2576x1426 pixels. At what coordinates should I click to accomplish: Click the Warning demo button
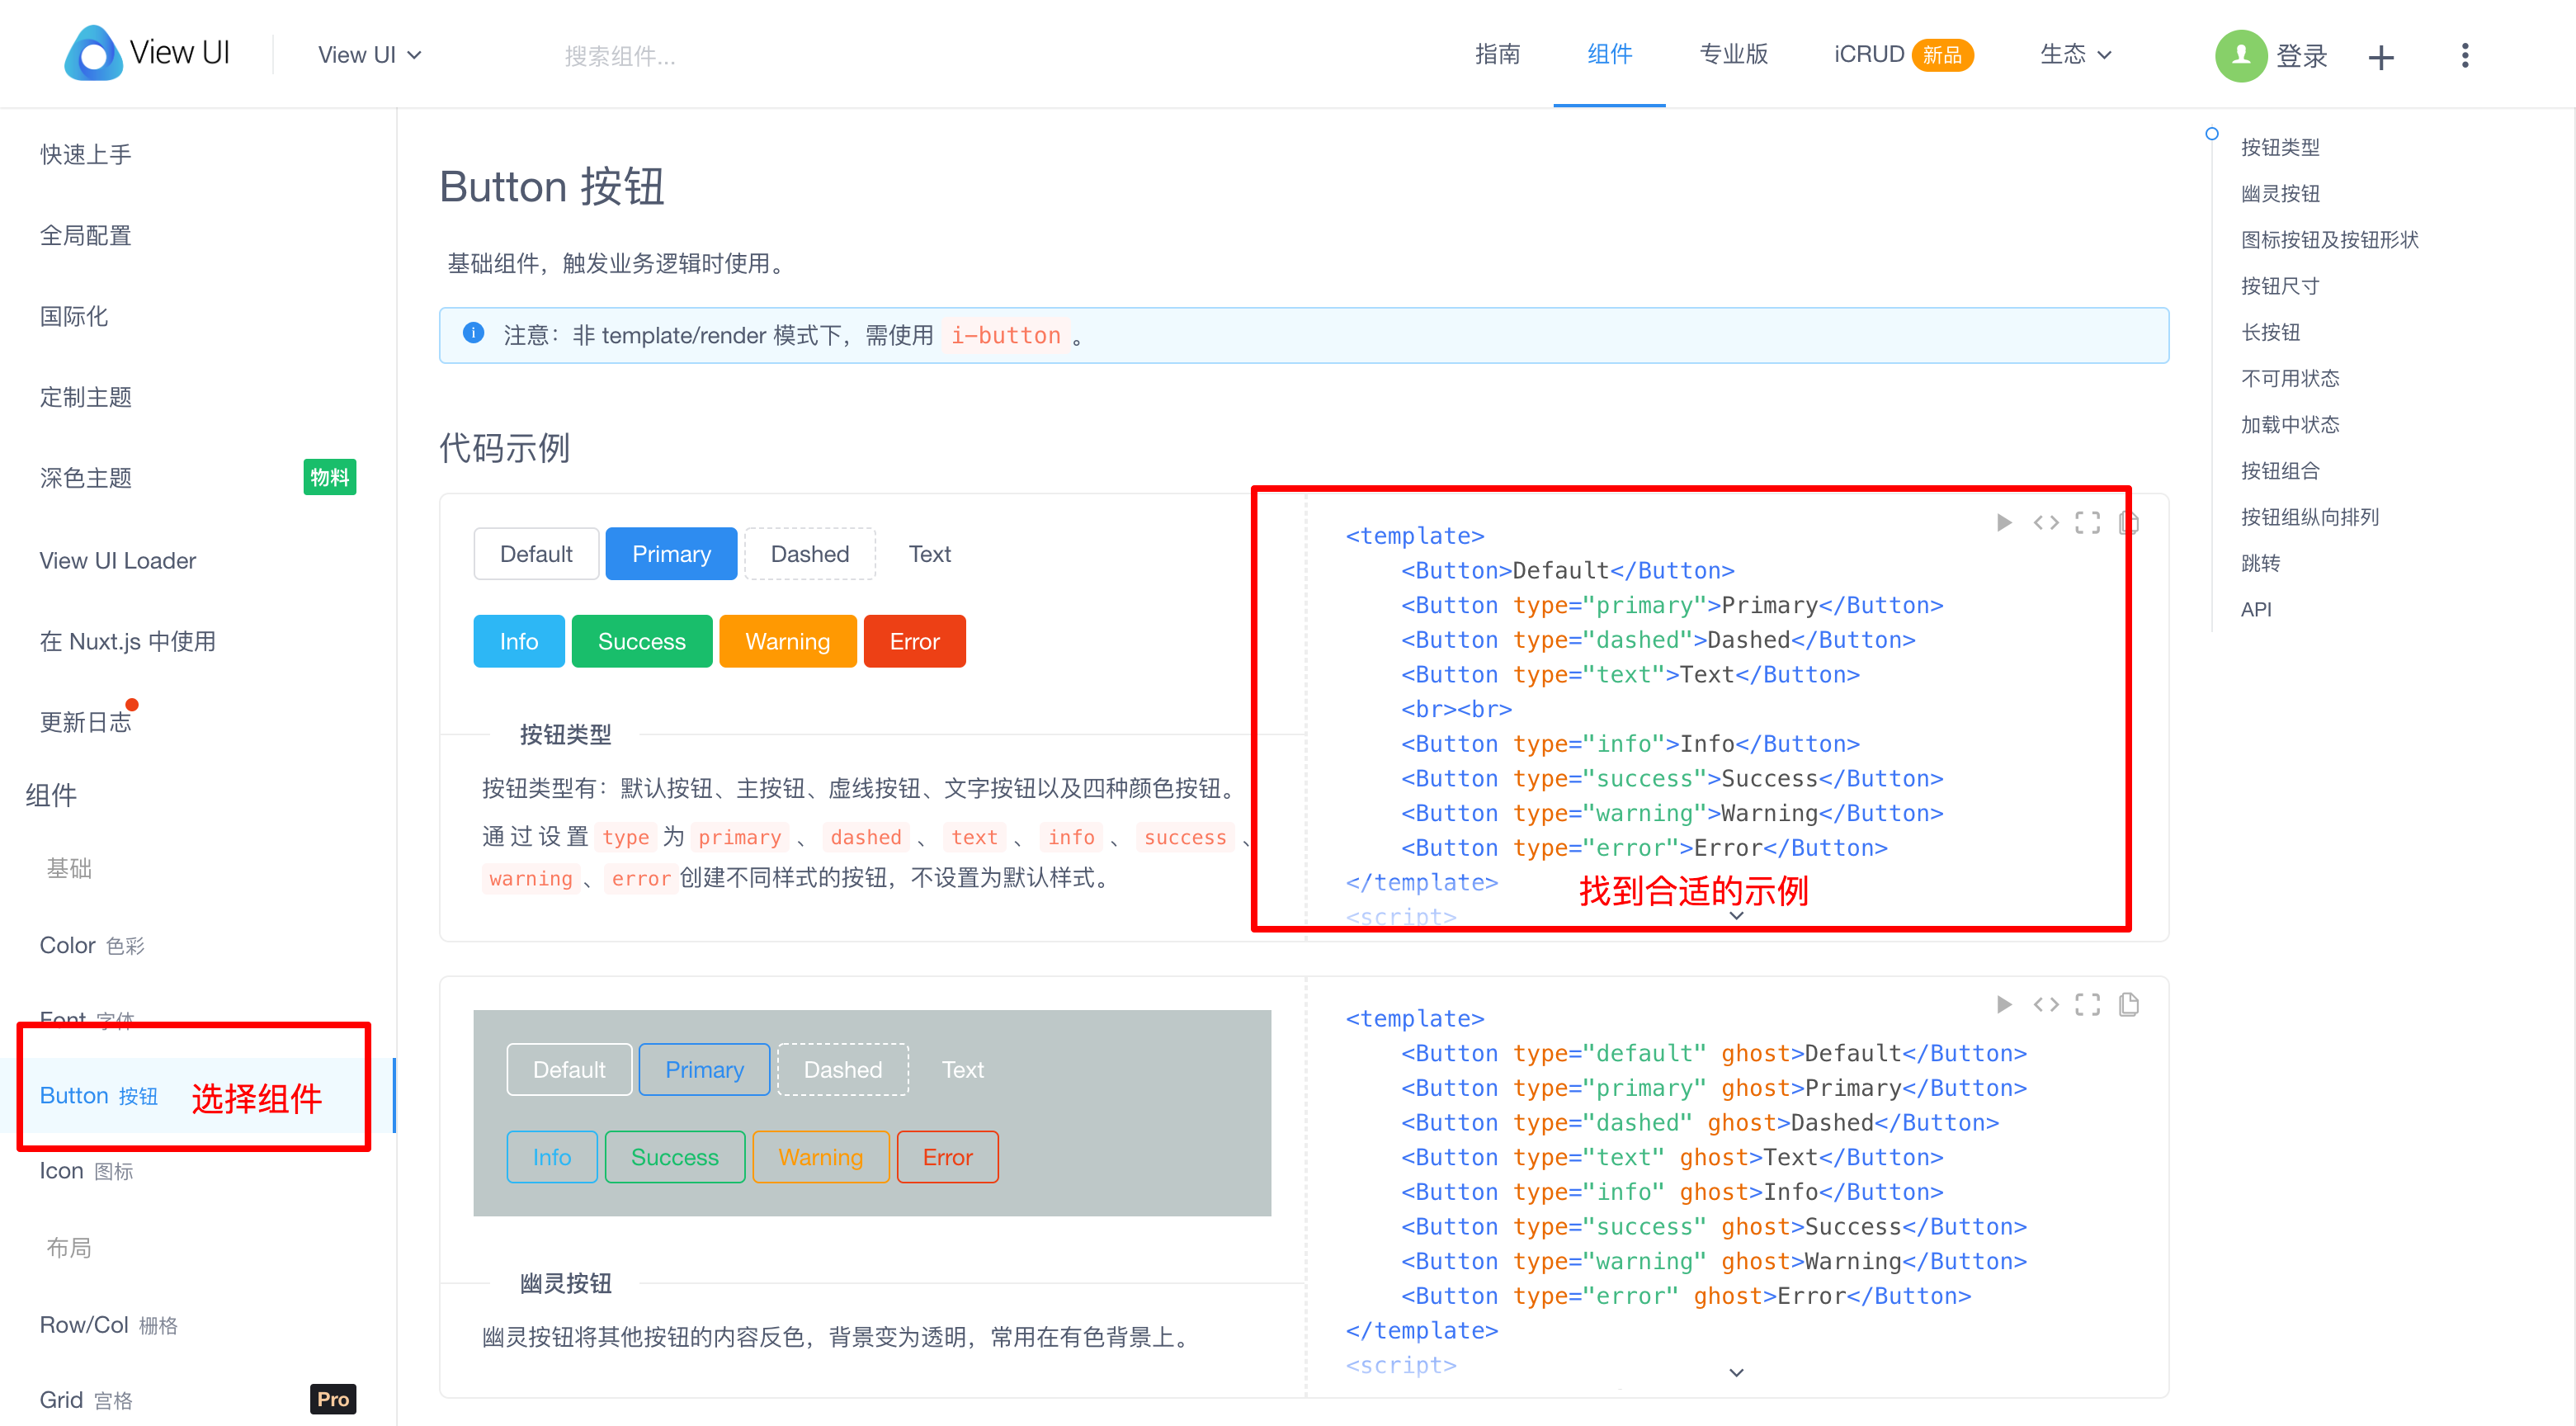pos(787,641)
